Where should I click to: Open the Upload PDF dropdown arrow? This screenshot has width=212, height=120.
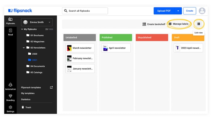pyautogui.click(x=178, y=11)
